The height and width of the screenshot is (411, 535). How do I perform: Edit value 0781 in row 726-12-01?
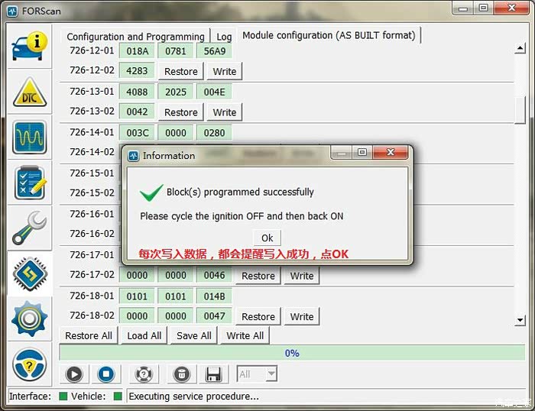pos(176,51)
